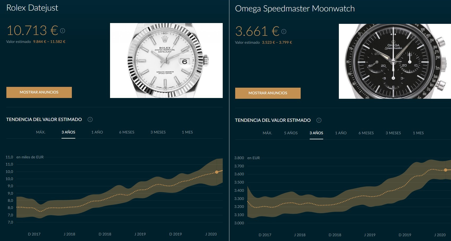Click current value marker on Omega chart
This screenshot has width=451, height=241.
[x=445, y=170]
